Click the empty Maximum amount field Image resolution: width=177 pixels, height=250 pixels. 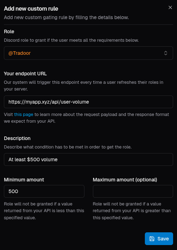tap(133, 191)
